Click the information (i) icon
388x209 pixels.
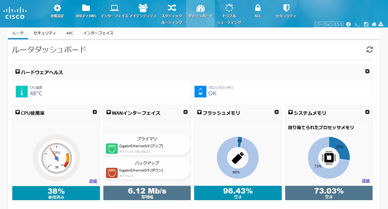[x=348, y=24]
